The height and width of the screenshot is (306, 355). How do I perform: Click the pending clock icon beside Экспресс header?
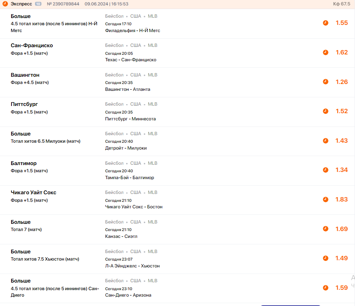tap(5, 4)
